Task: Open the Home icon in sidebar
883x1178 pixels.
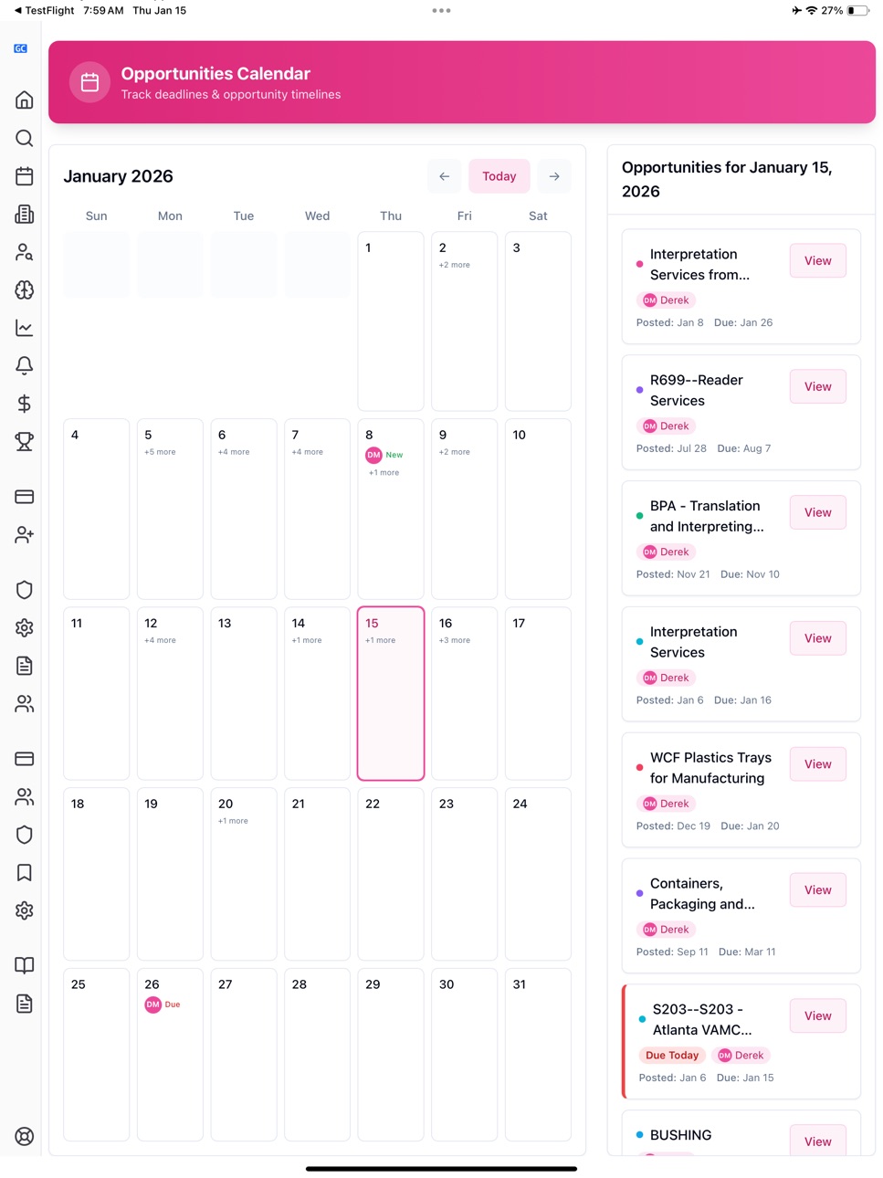Action: click(x=25, y=100)
